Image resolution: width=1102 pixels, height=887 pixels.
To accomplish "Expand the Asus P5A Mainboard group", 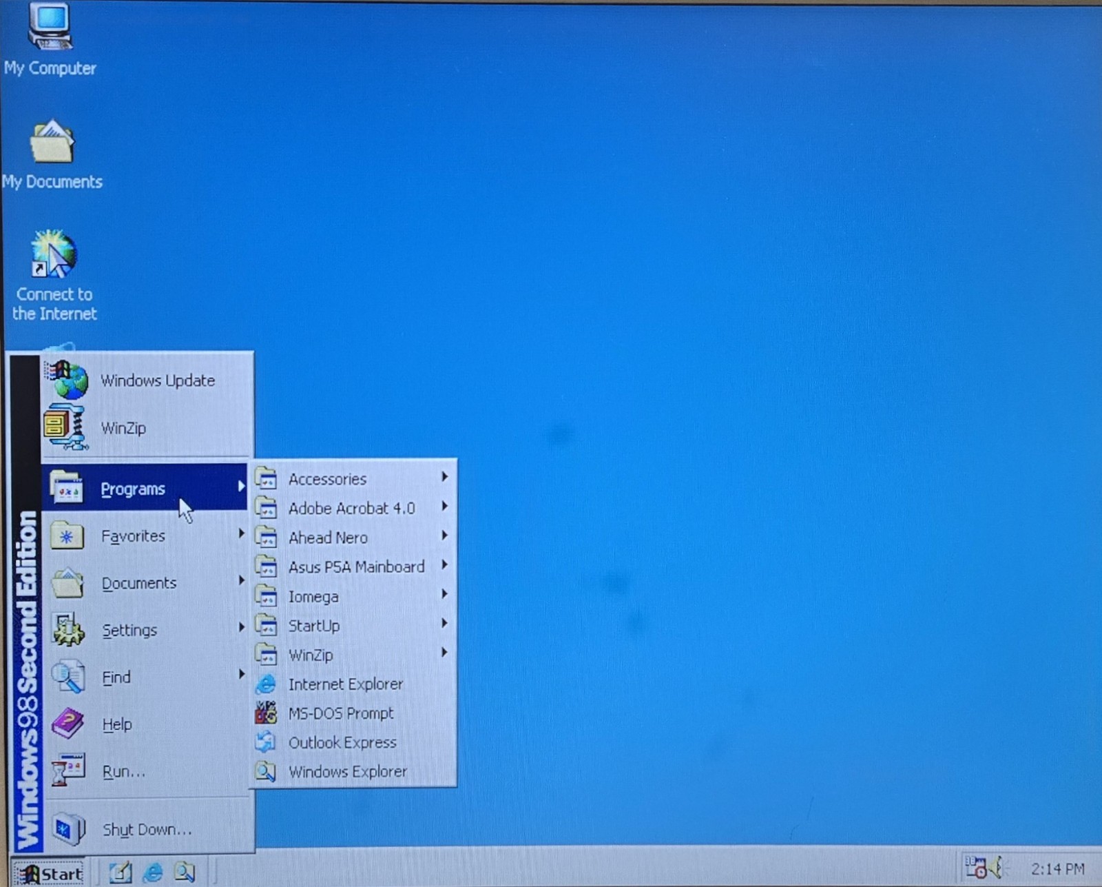I will [352, 567].
